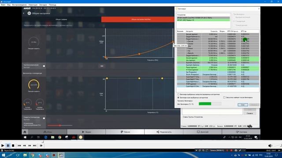
Task: Click the recorder pencil draw icon
Action: point(240,151)
